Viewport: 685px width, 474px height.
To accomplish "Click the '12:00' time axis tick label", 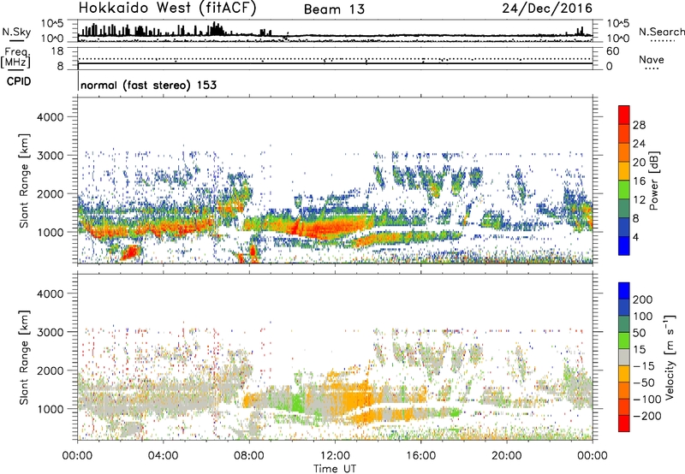I will pyautogui.click(x=335, y=456).
